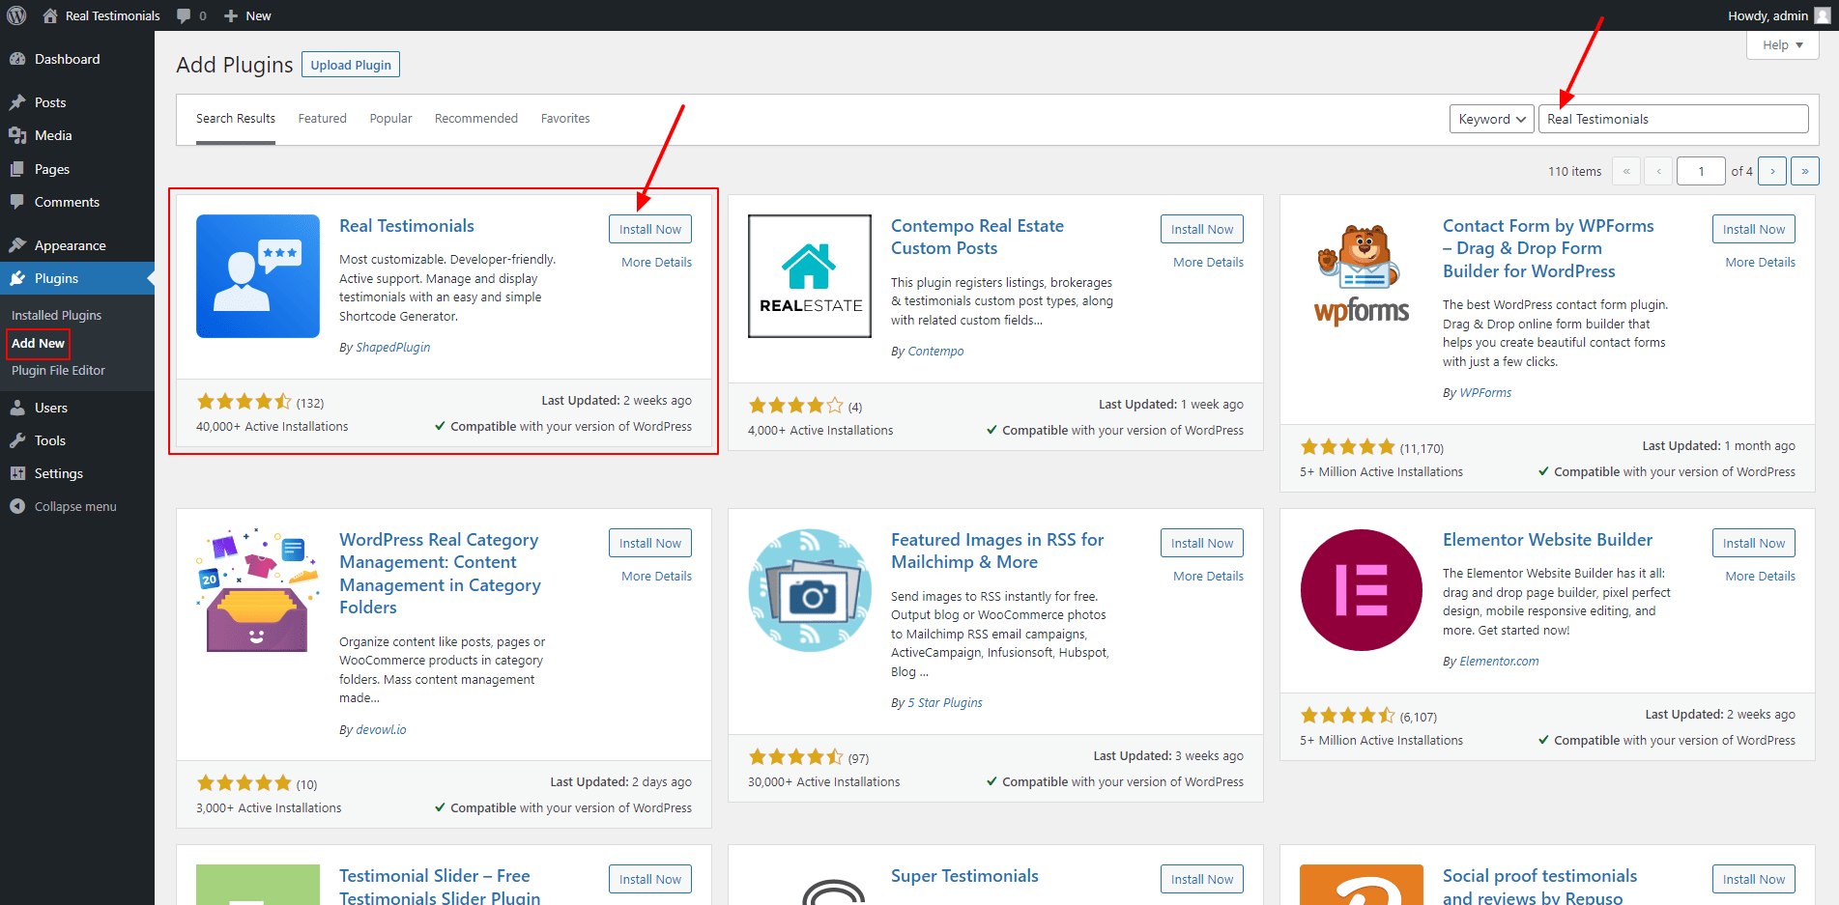View More Details for WPForms

(x=1760, y=263)
